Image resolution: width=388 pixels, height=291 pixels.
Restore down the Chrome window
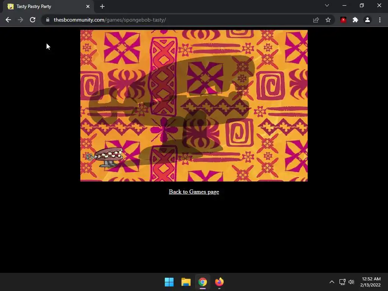(x=362, y=5)
